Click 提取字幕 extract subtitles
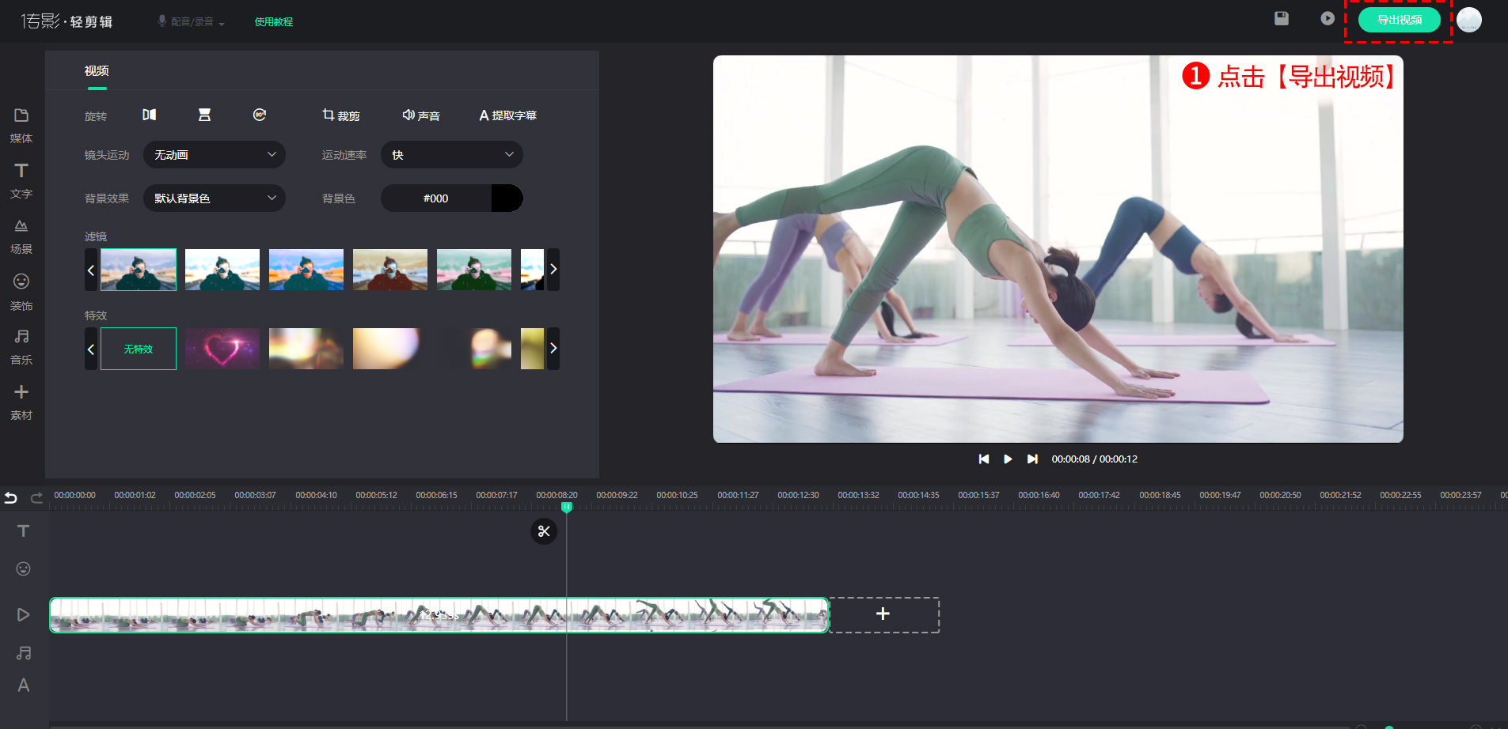The height and width of the screenshot is (729, 1508). tap(507, 115)
